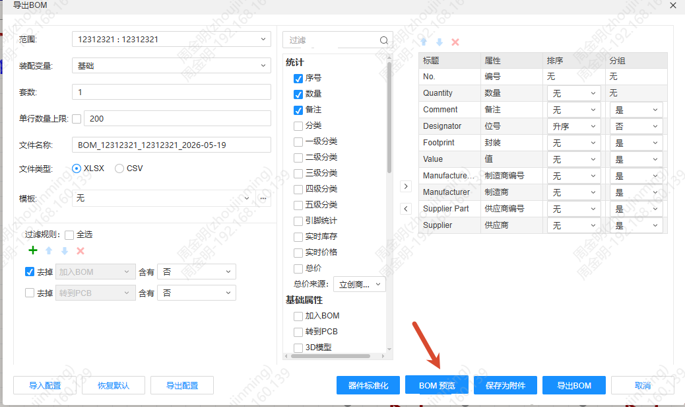Click the 标题 column header
685x407 pixels.
449,60
